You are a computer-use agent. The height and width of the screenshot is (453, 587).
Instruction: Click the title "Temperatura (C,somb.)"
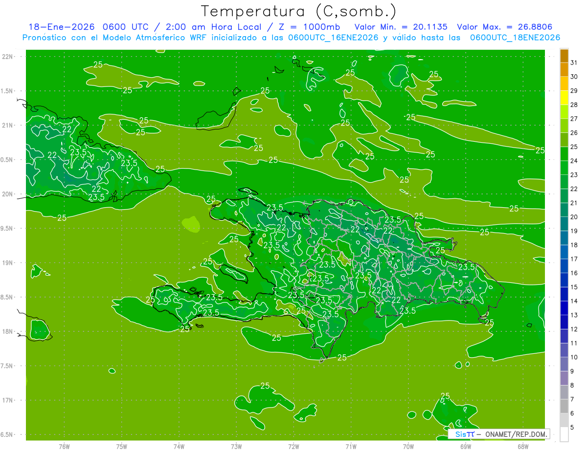click(298, 12)
